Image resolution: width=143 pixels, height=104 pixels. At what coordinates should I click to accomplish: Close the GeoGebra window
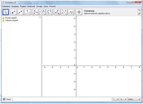tap(138, 2)
